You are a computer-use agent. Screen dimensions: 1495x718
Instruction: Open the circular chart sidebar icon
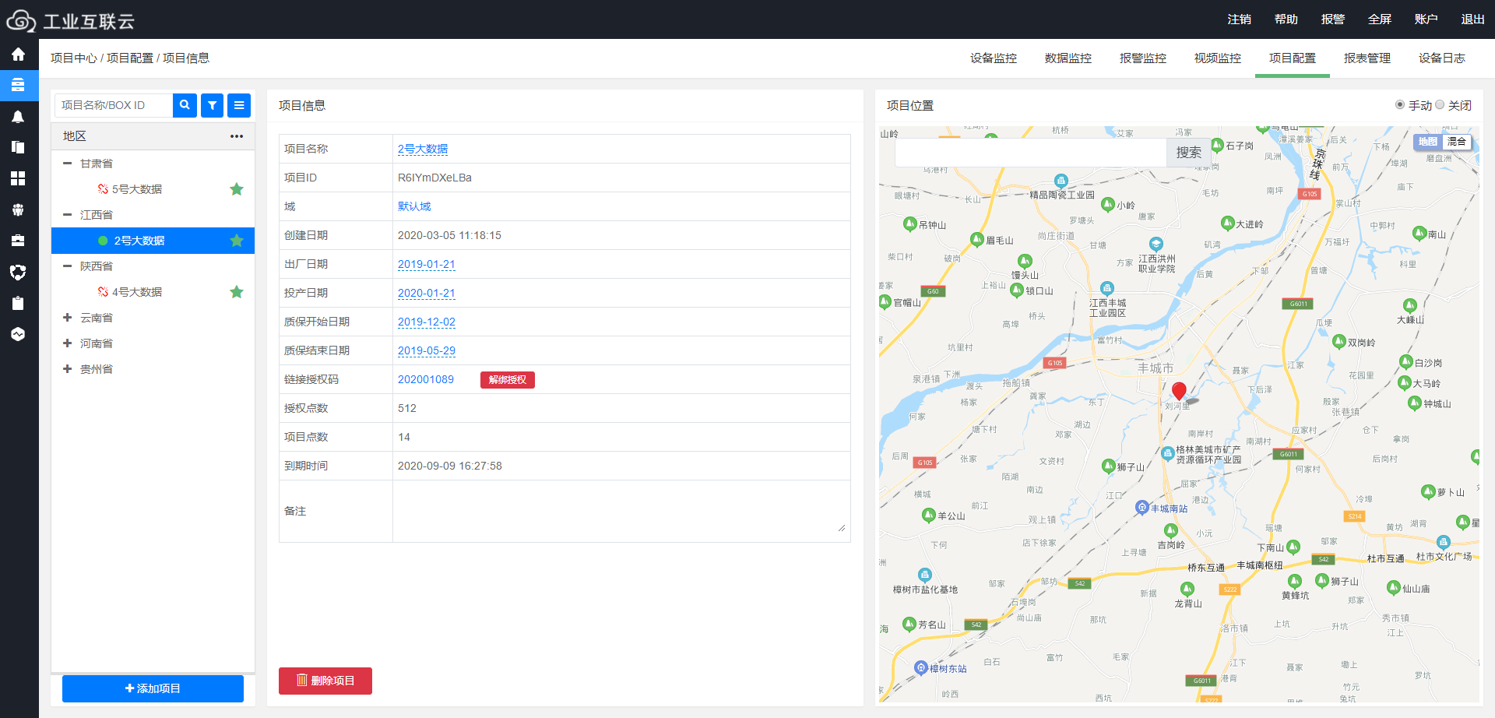[x=18, y=334]
